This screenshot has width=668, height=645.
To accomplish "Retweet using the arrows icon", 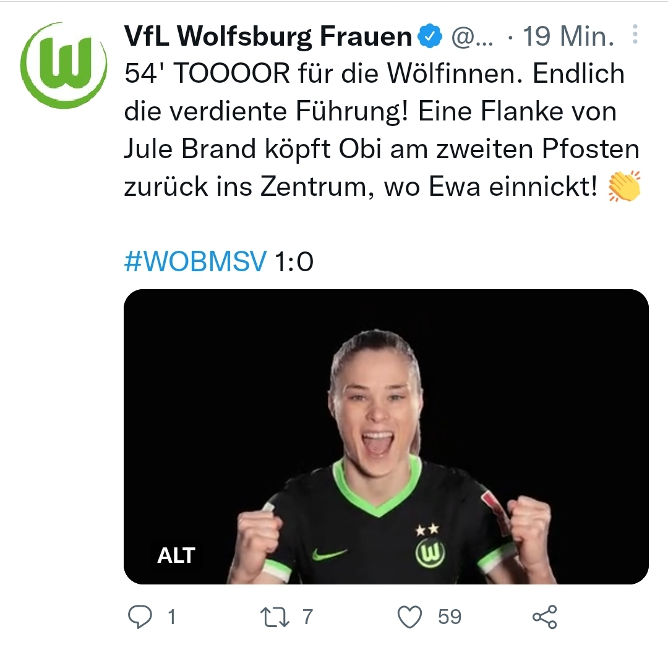I will (275, 617).
